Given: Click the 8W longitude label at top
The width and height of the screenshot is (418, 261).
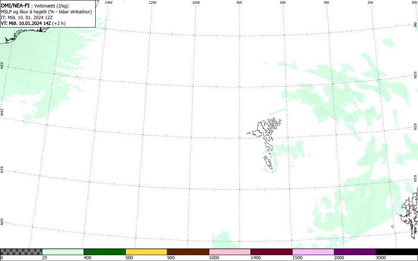Looking at the screenshot, I should [240, 3].
